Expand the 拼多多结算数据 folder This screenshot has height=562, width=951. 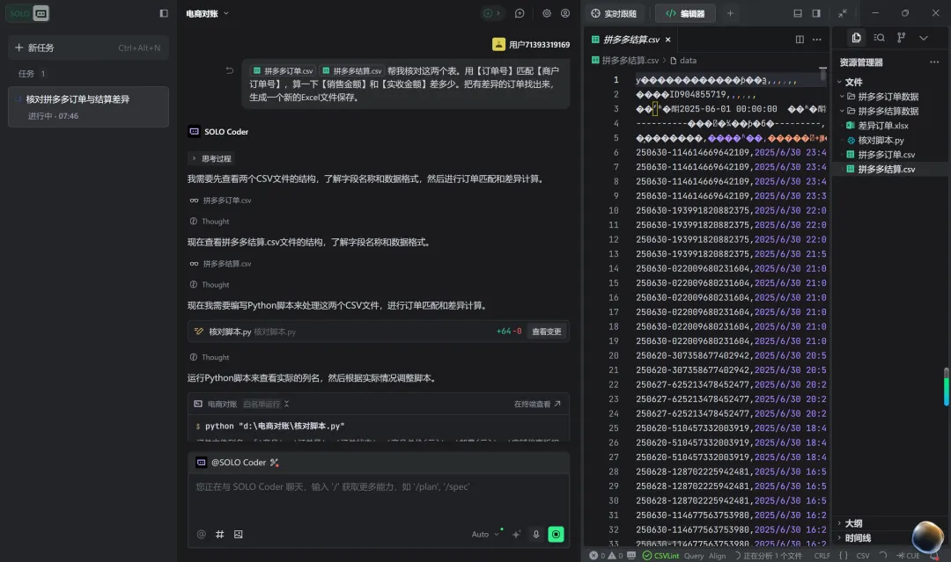[x=889, y=112]
